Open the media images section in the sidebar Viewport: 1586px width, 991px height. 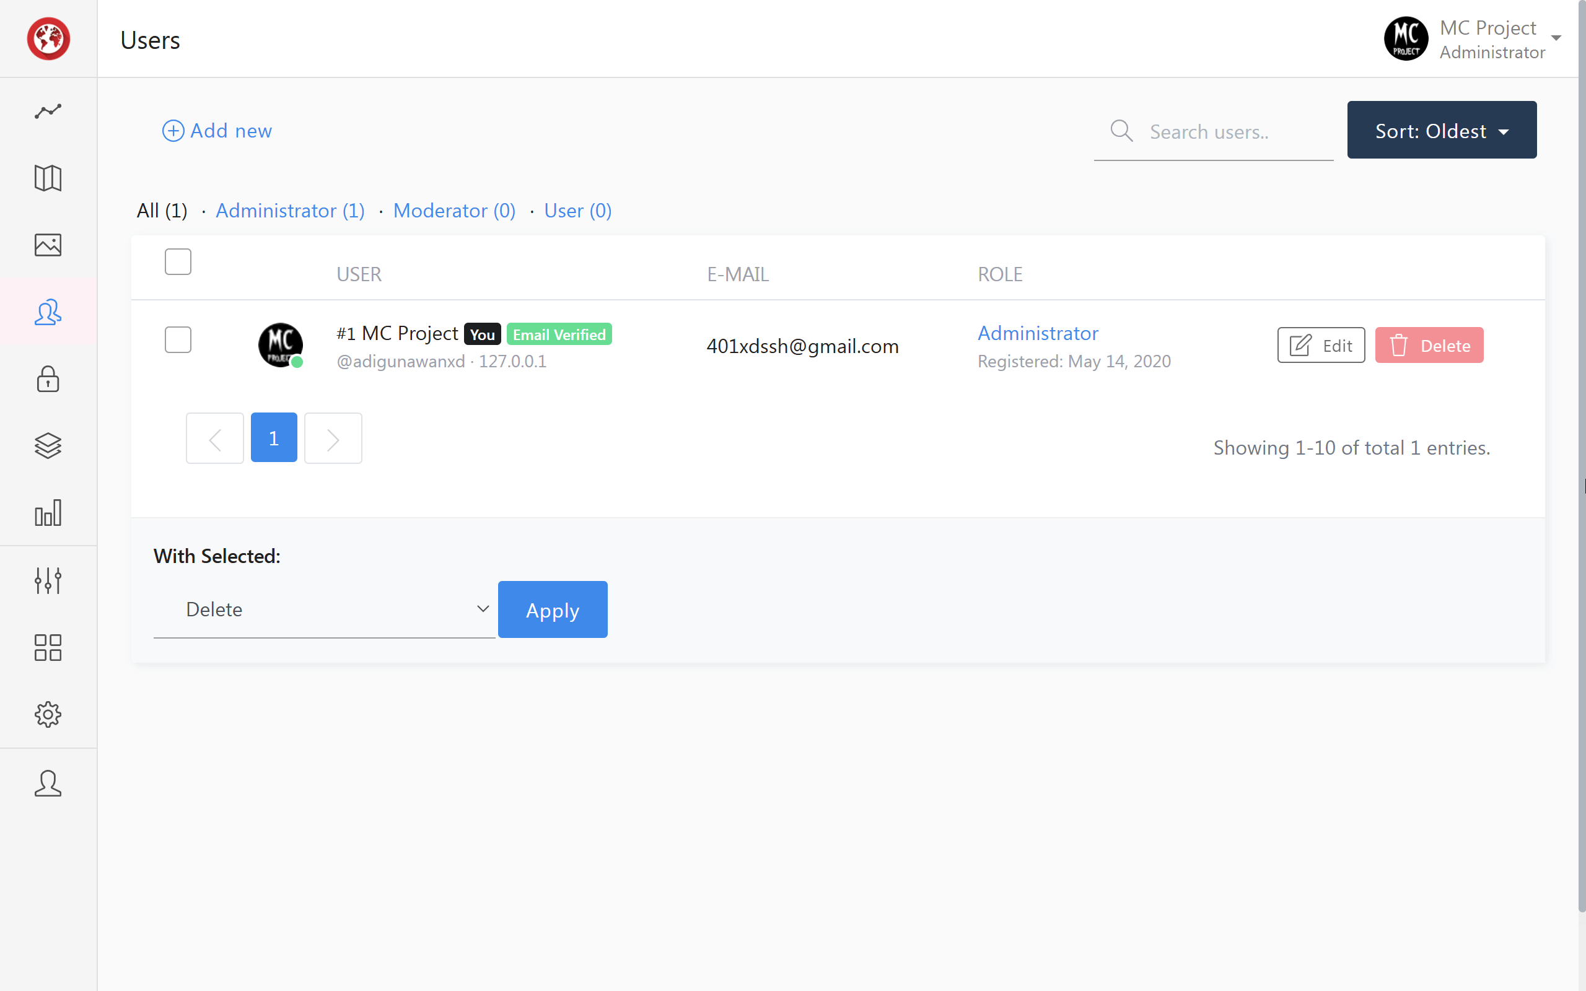[48, 245]
